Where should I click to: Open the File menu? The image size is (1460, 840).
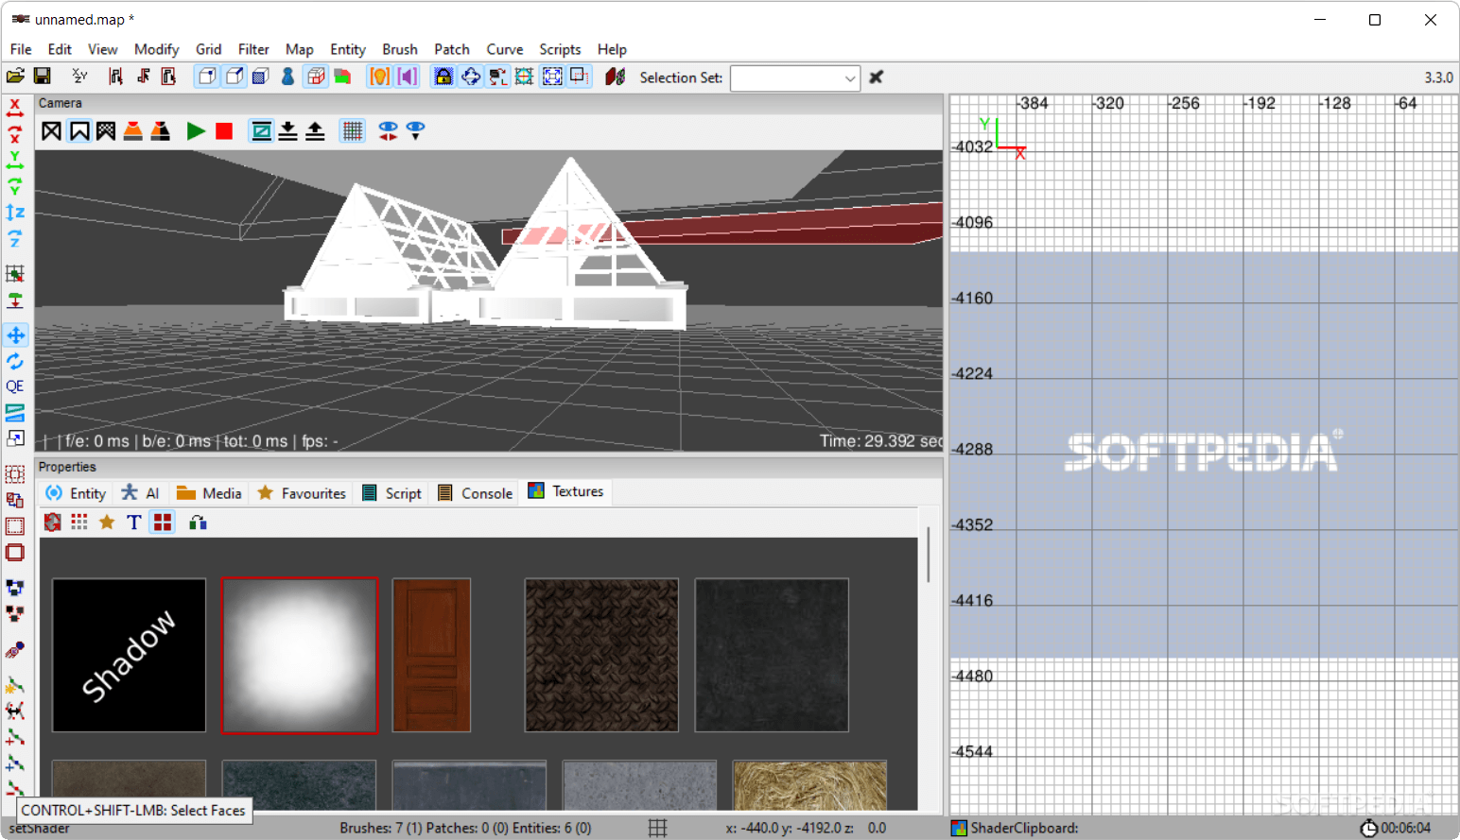(21, 49)
